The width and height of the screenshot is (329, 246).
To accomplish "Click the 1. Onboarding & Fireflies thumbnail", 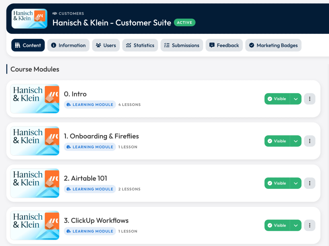I will [35, 141].
